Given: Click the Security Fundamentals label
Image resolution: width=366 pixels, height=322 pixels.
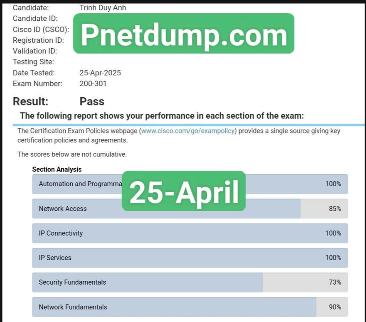Looking at the screenshot, I should pyautogui.click(x=72, y=282).
